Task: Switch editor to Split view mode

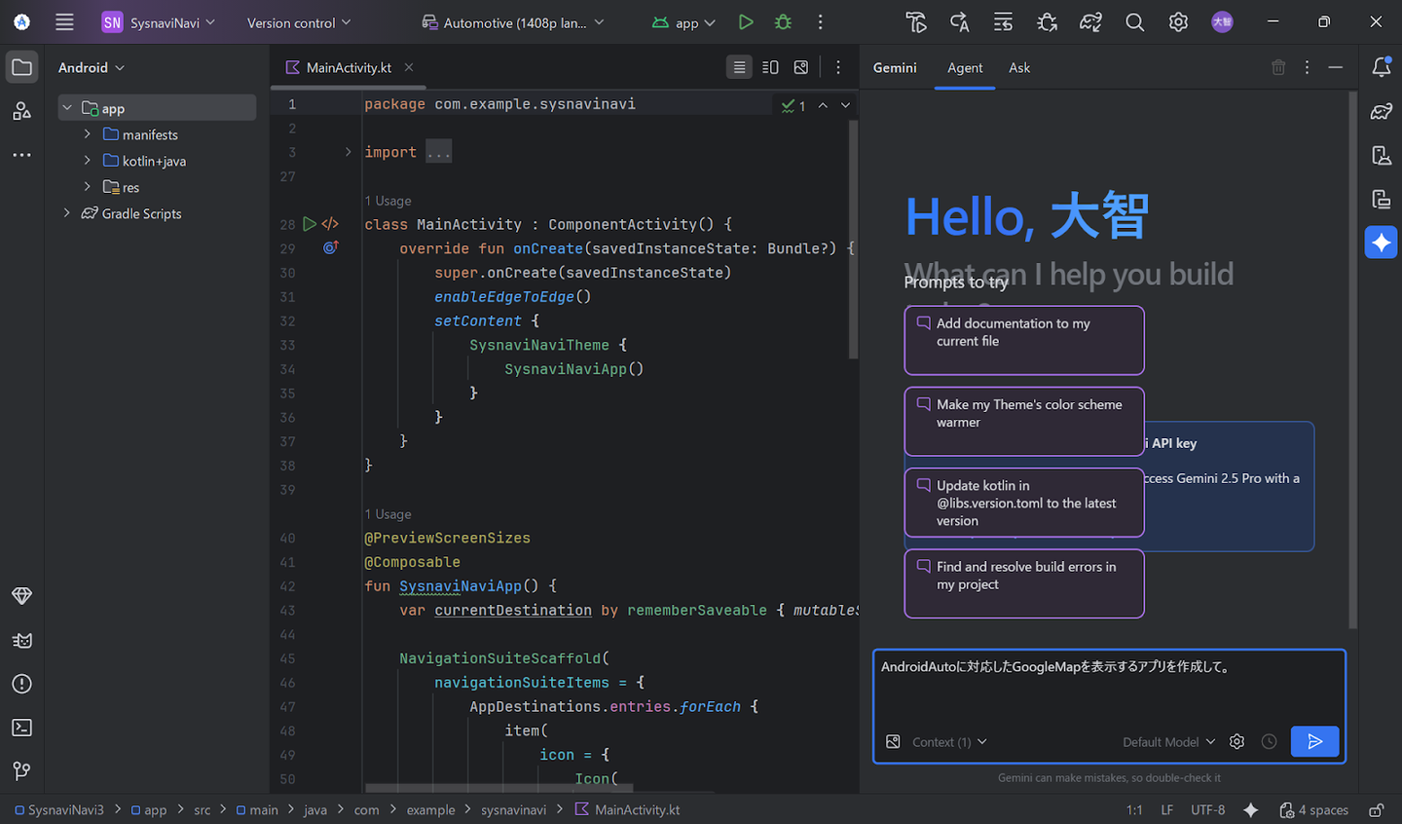Action: 770,67
